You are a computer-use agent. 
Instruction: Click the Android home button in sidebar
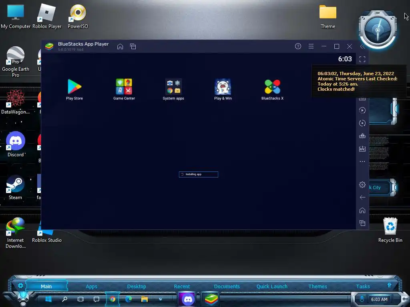362,210
